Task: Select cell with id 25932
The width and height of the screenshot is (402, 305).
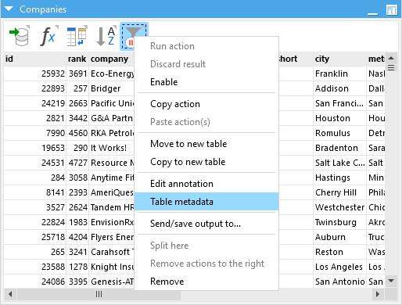Action: coord(34,74)
